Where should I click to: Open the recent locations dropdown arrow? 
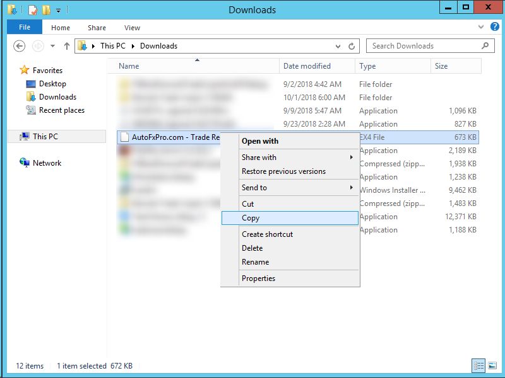click(52, 46)
